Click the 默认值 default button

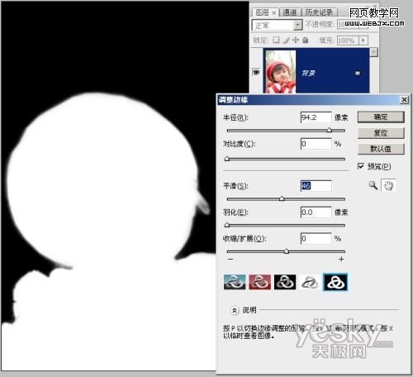click(x=381, y=149)
